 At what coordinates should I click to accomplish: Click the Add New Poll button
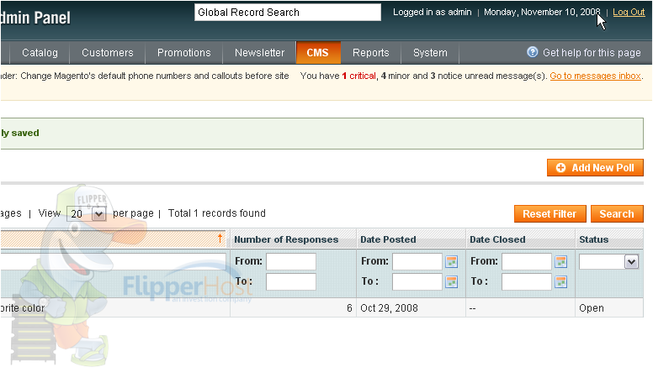click(595, 168)
